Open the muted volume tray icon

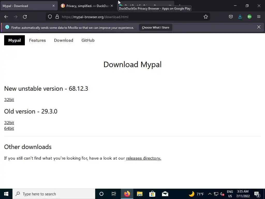tap(222, 194)
